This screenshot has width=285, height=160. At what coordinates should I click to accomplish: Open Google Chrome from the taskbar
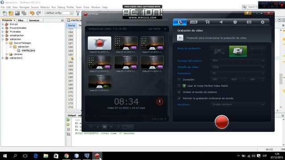[66, 156]
